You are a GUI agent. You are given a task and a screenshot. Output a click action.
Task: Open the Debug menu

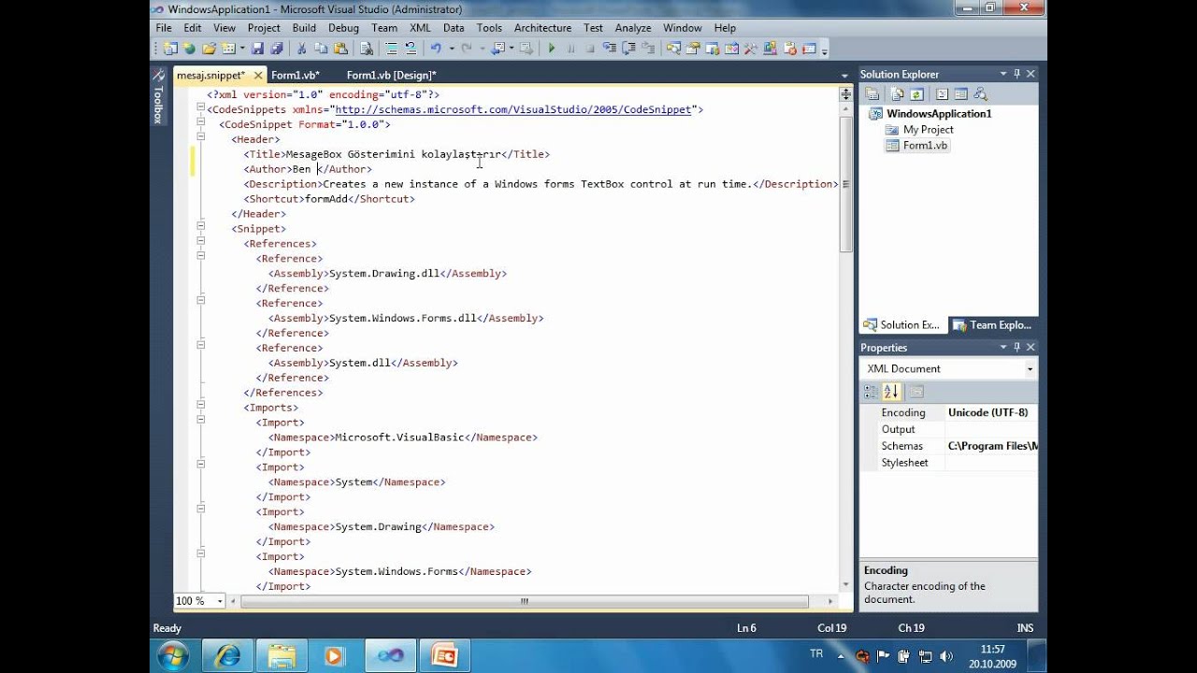click(344, 28)
